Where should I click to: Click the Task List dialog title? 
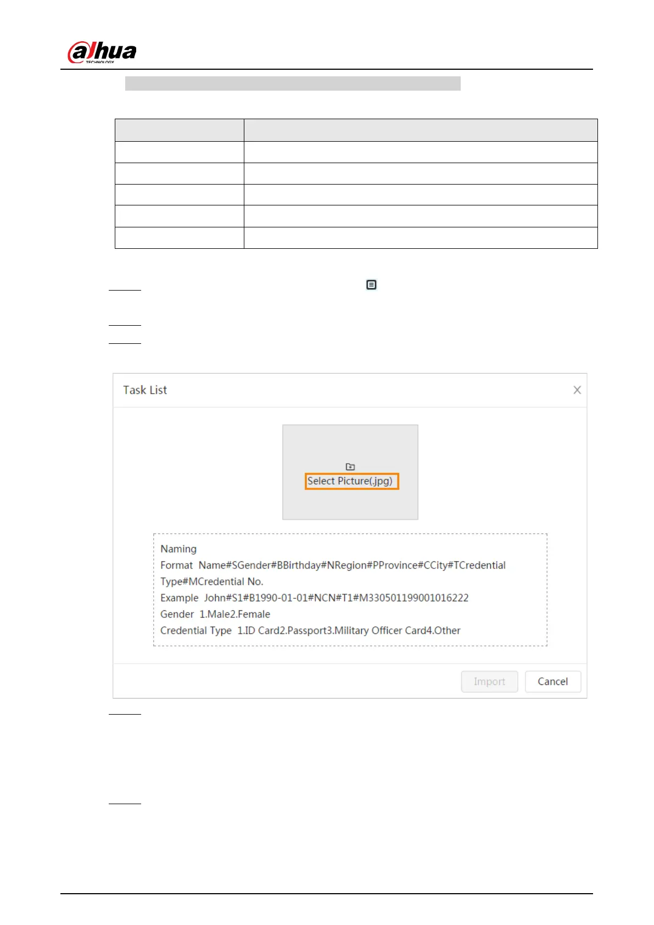(145, 390)
